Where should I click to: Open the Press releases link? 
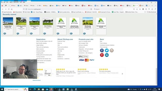(x=104, y=43)
